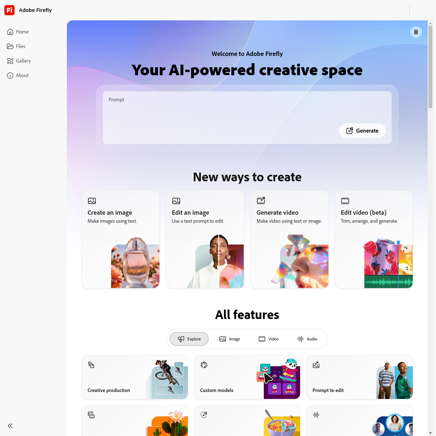Image resolution: width=436 pixels, height=436 pixels.
Task: Click the dotted circle sparkle icon on the cereal card
Action: [204, 415]
